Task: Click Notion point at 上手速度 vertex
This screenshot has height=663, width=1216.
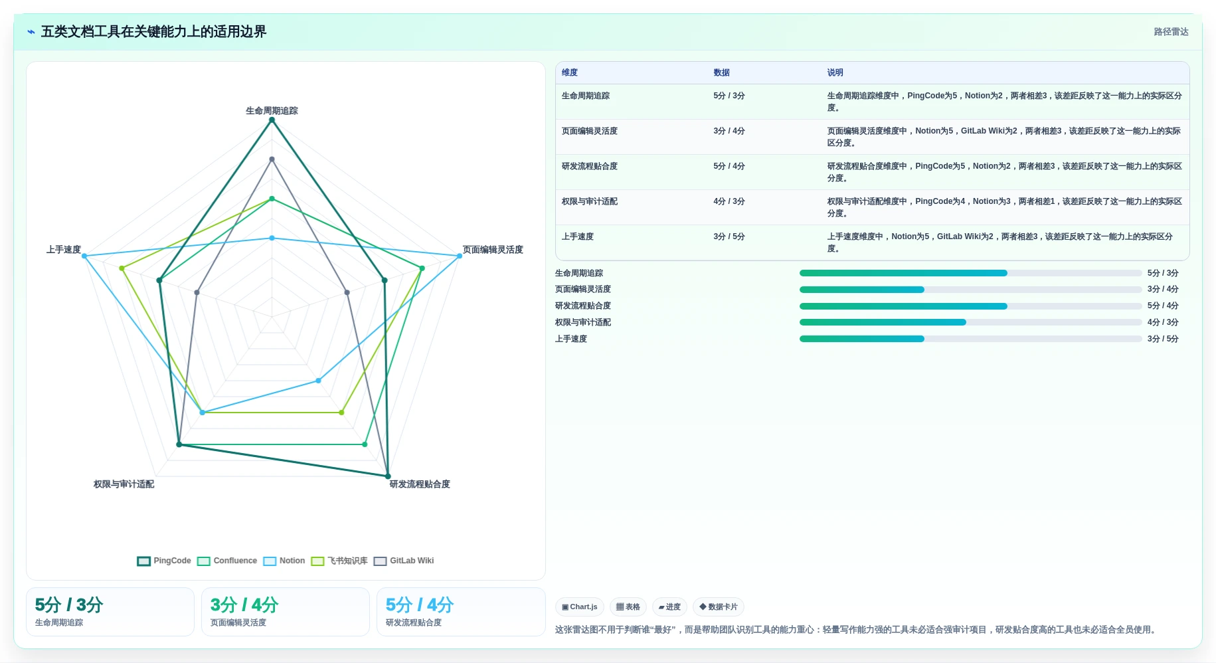Action: click(84, 256)
